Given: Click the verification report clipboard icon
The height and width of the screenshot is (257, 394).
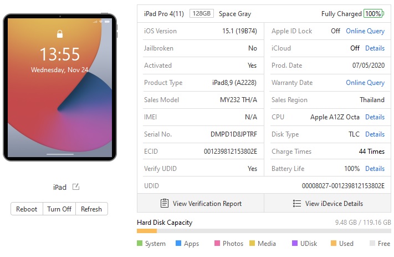Looking at the screenshot, I should coord(165,203).
